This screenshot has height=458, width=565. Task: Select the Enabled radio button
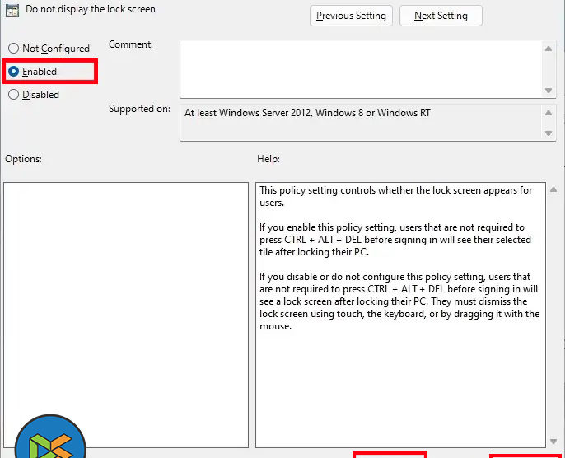pyautogui.click(x=13, y=72)
